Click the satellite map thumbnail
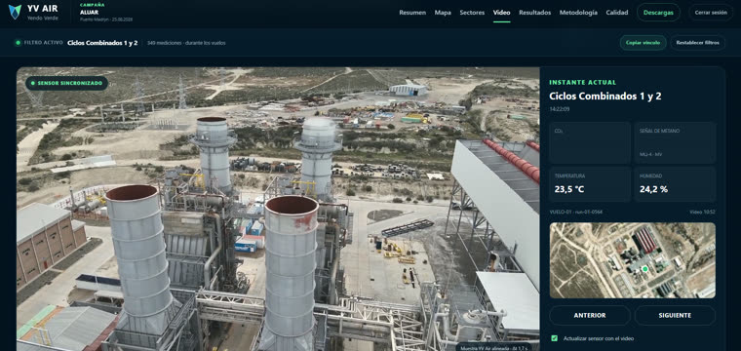Screen dimensions: 741x351 coord(633,260)
